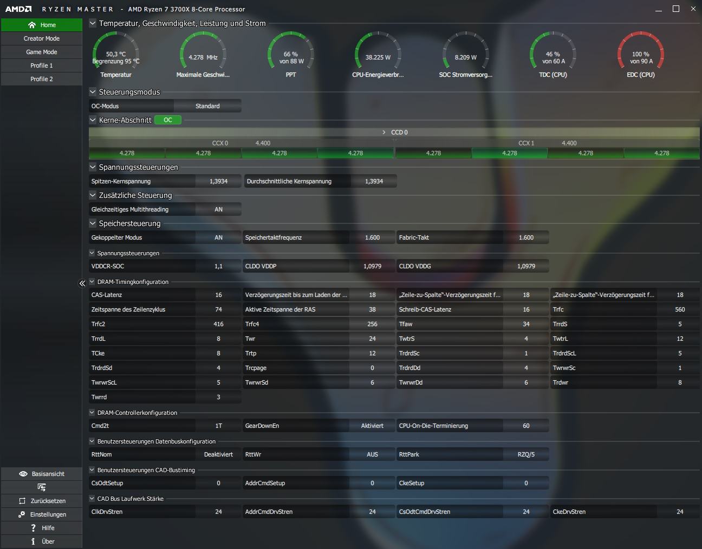Open Profile 2
The image size is (702, 549).
click(x=42, y=79)
